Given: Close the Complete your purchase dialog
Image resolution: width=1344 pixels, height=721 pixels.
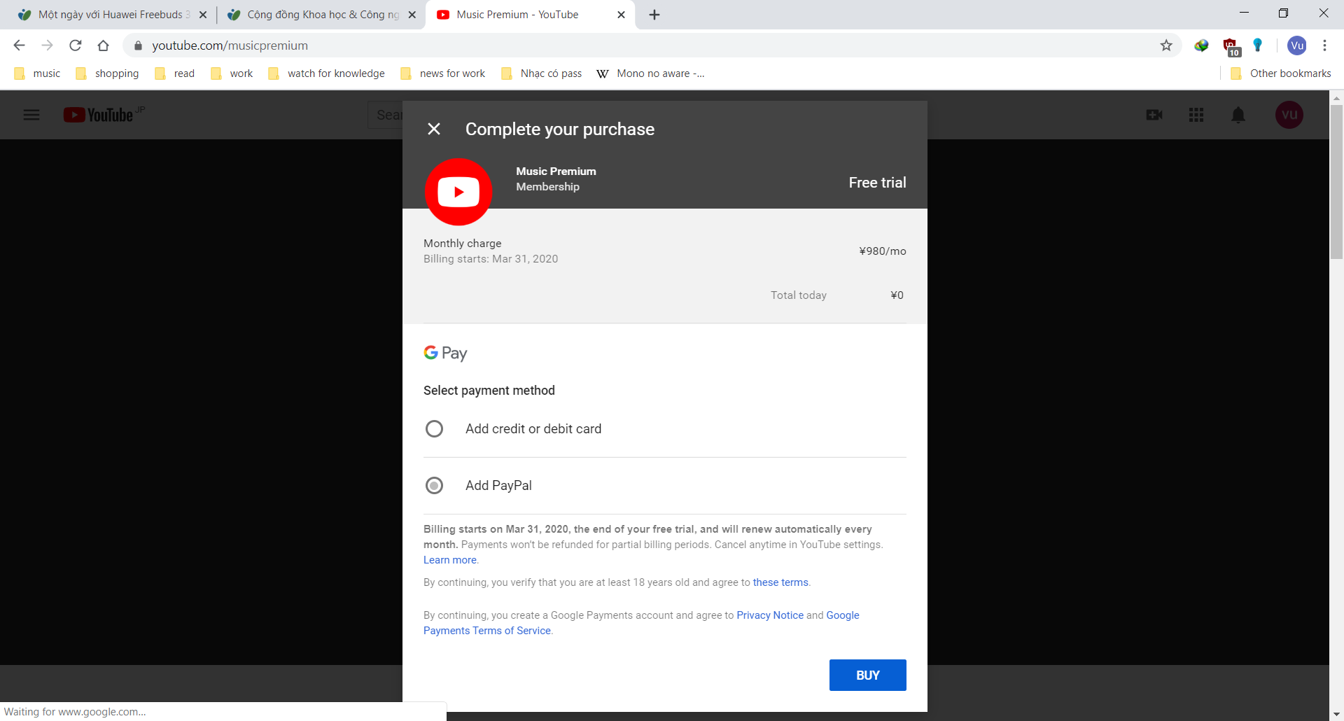Looking at the screenshot, I should click(434, 129).
